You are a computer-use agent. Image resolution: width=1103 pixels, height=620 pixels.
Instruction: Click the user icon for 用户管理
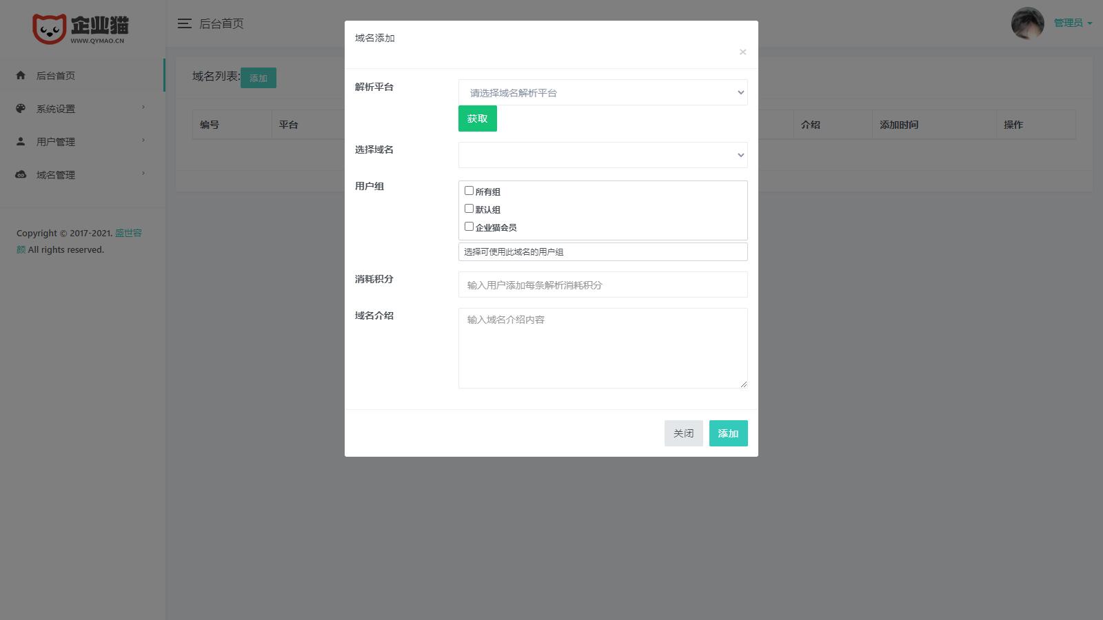coord(21,141)
